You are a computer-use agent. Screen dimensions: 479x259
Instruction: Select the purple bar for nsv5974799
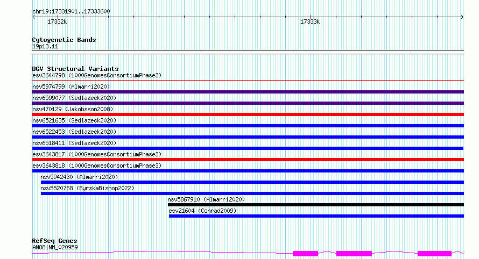point(248,92)
